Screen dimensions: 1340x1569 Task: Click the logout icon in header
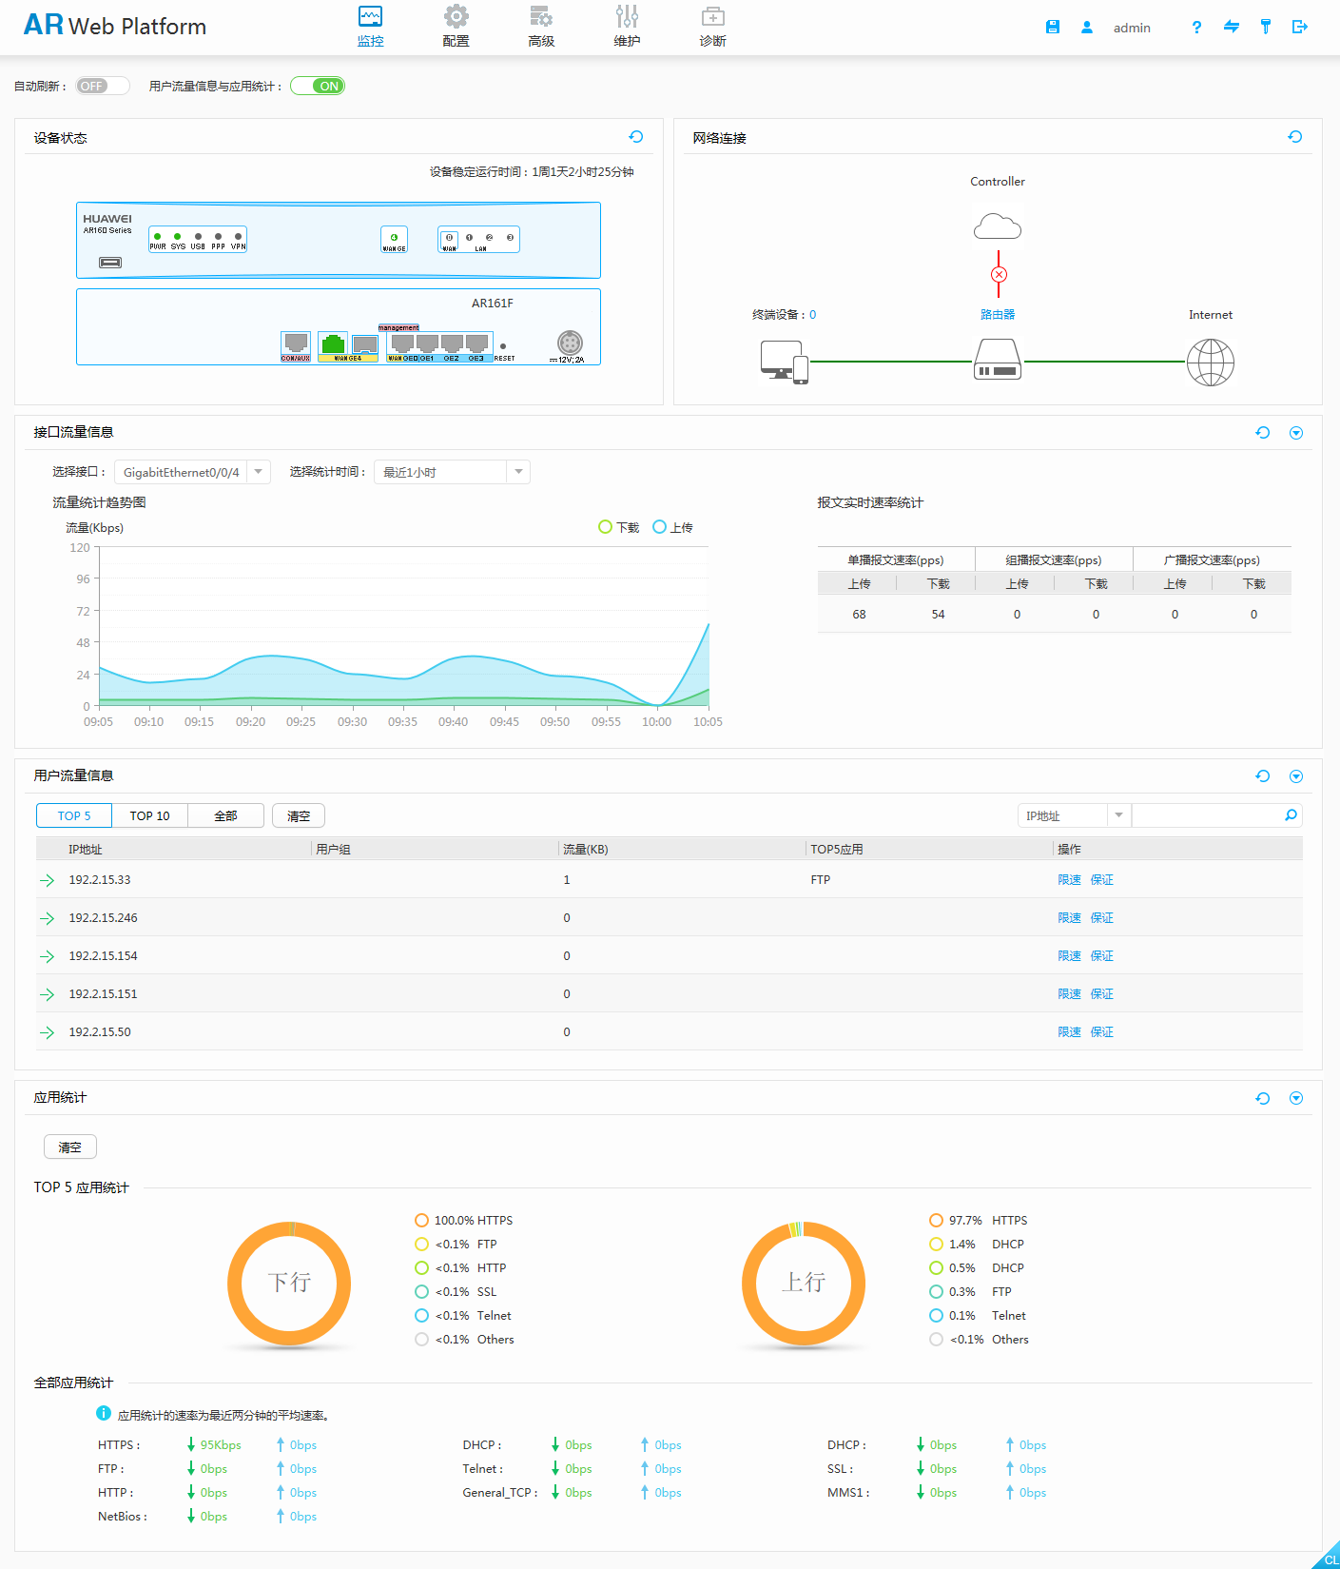pos(1299,28)
